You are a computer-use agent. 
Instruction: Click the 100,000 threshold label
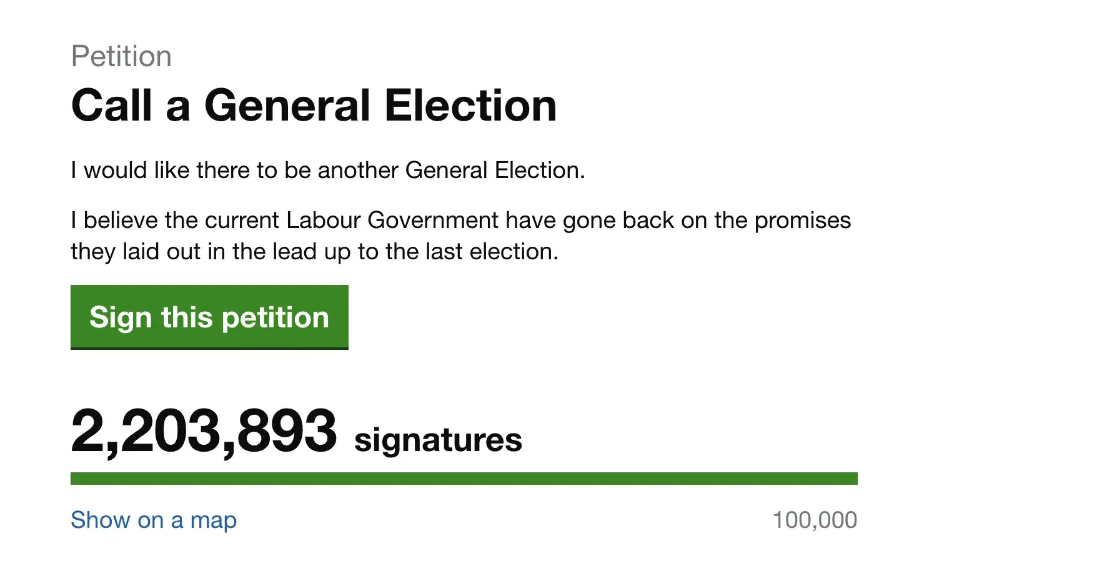[815, 519]
